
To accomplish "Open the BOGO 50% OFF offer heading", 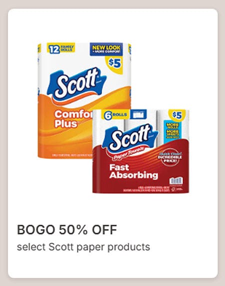I will tap(67, 229).
